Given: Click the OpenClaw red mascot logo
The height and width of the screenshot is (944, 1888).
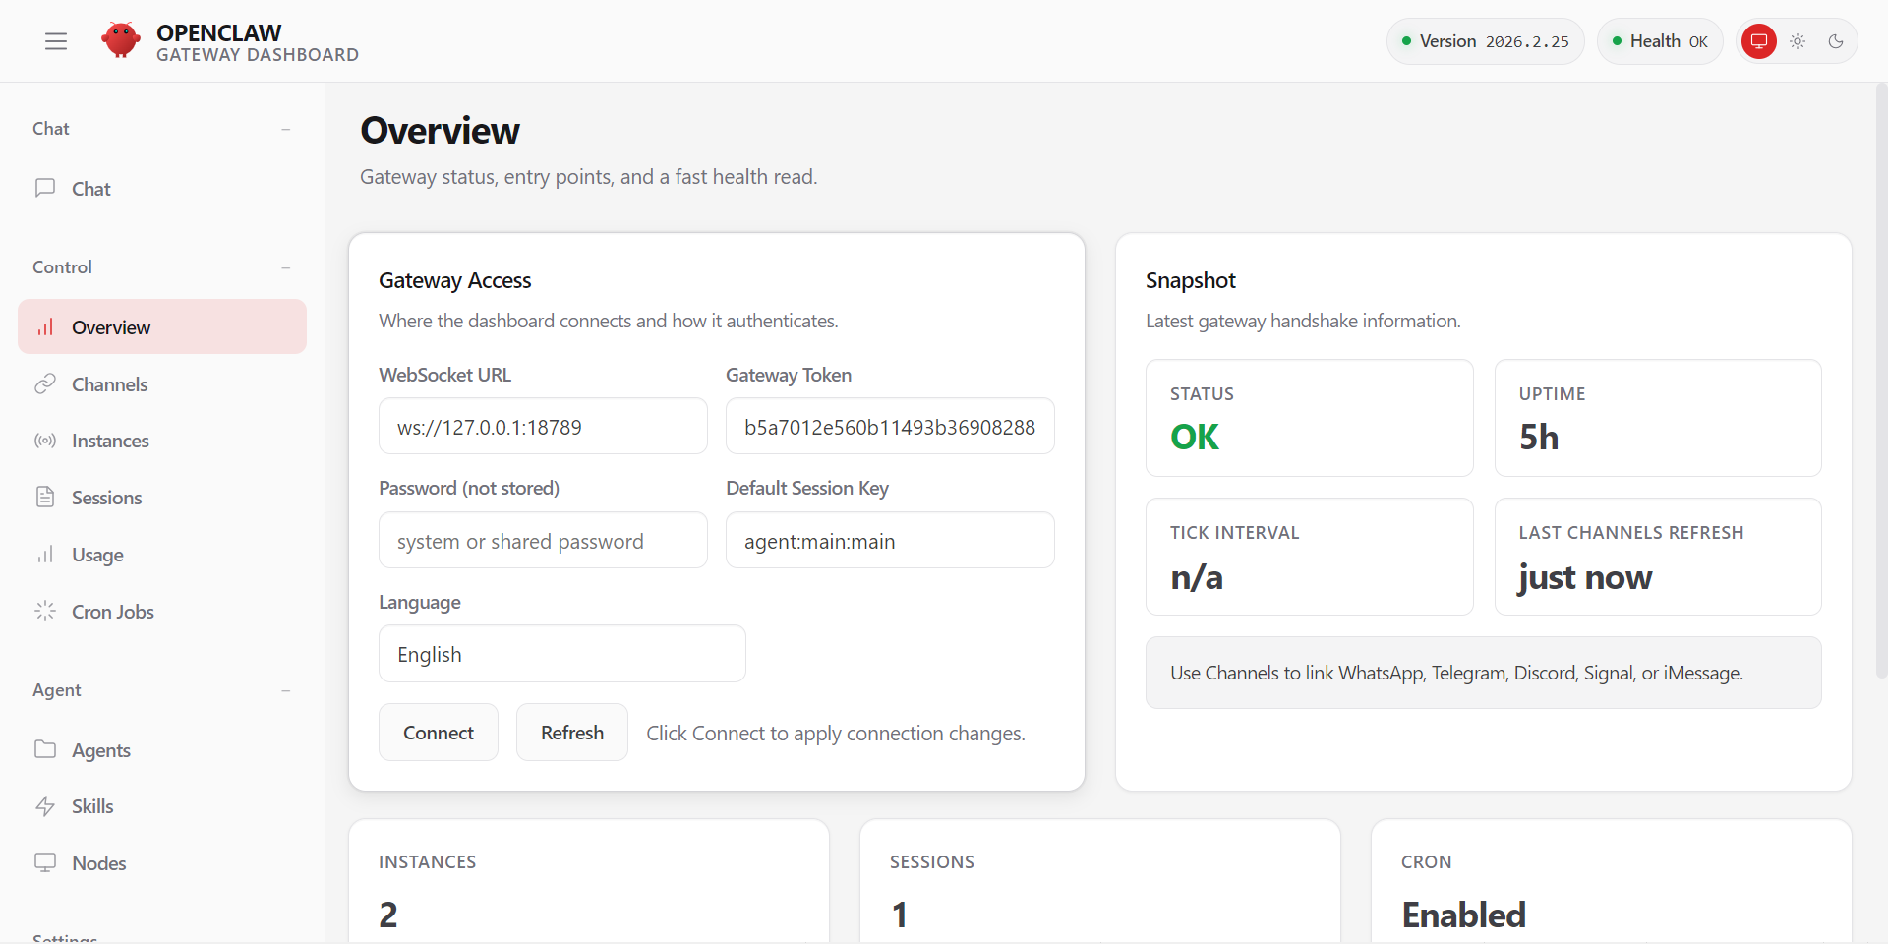Looking at the screenshot, I should [x=121, y=40].
